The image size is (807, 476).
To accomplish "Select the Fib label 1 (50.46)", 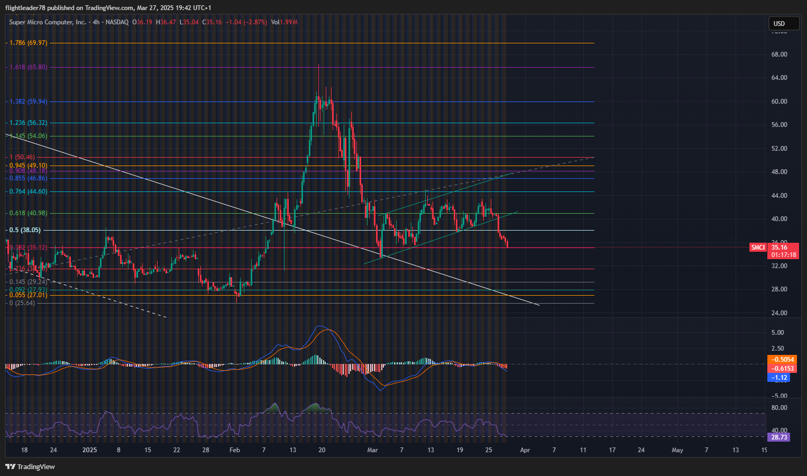I will pos(22,157).
